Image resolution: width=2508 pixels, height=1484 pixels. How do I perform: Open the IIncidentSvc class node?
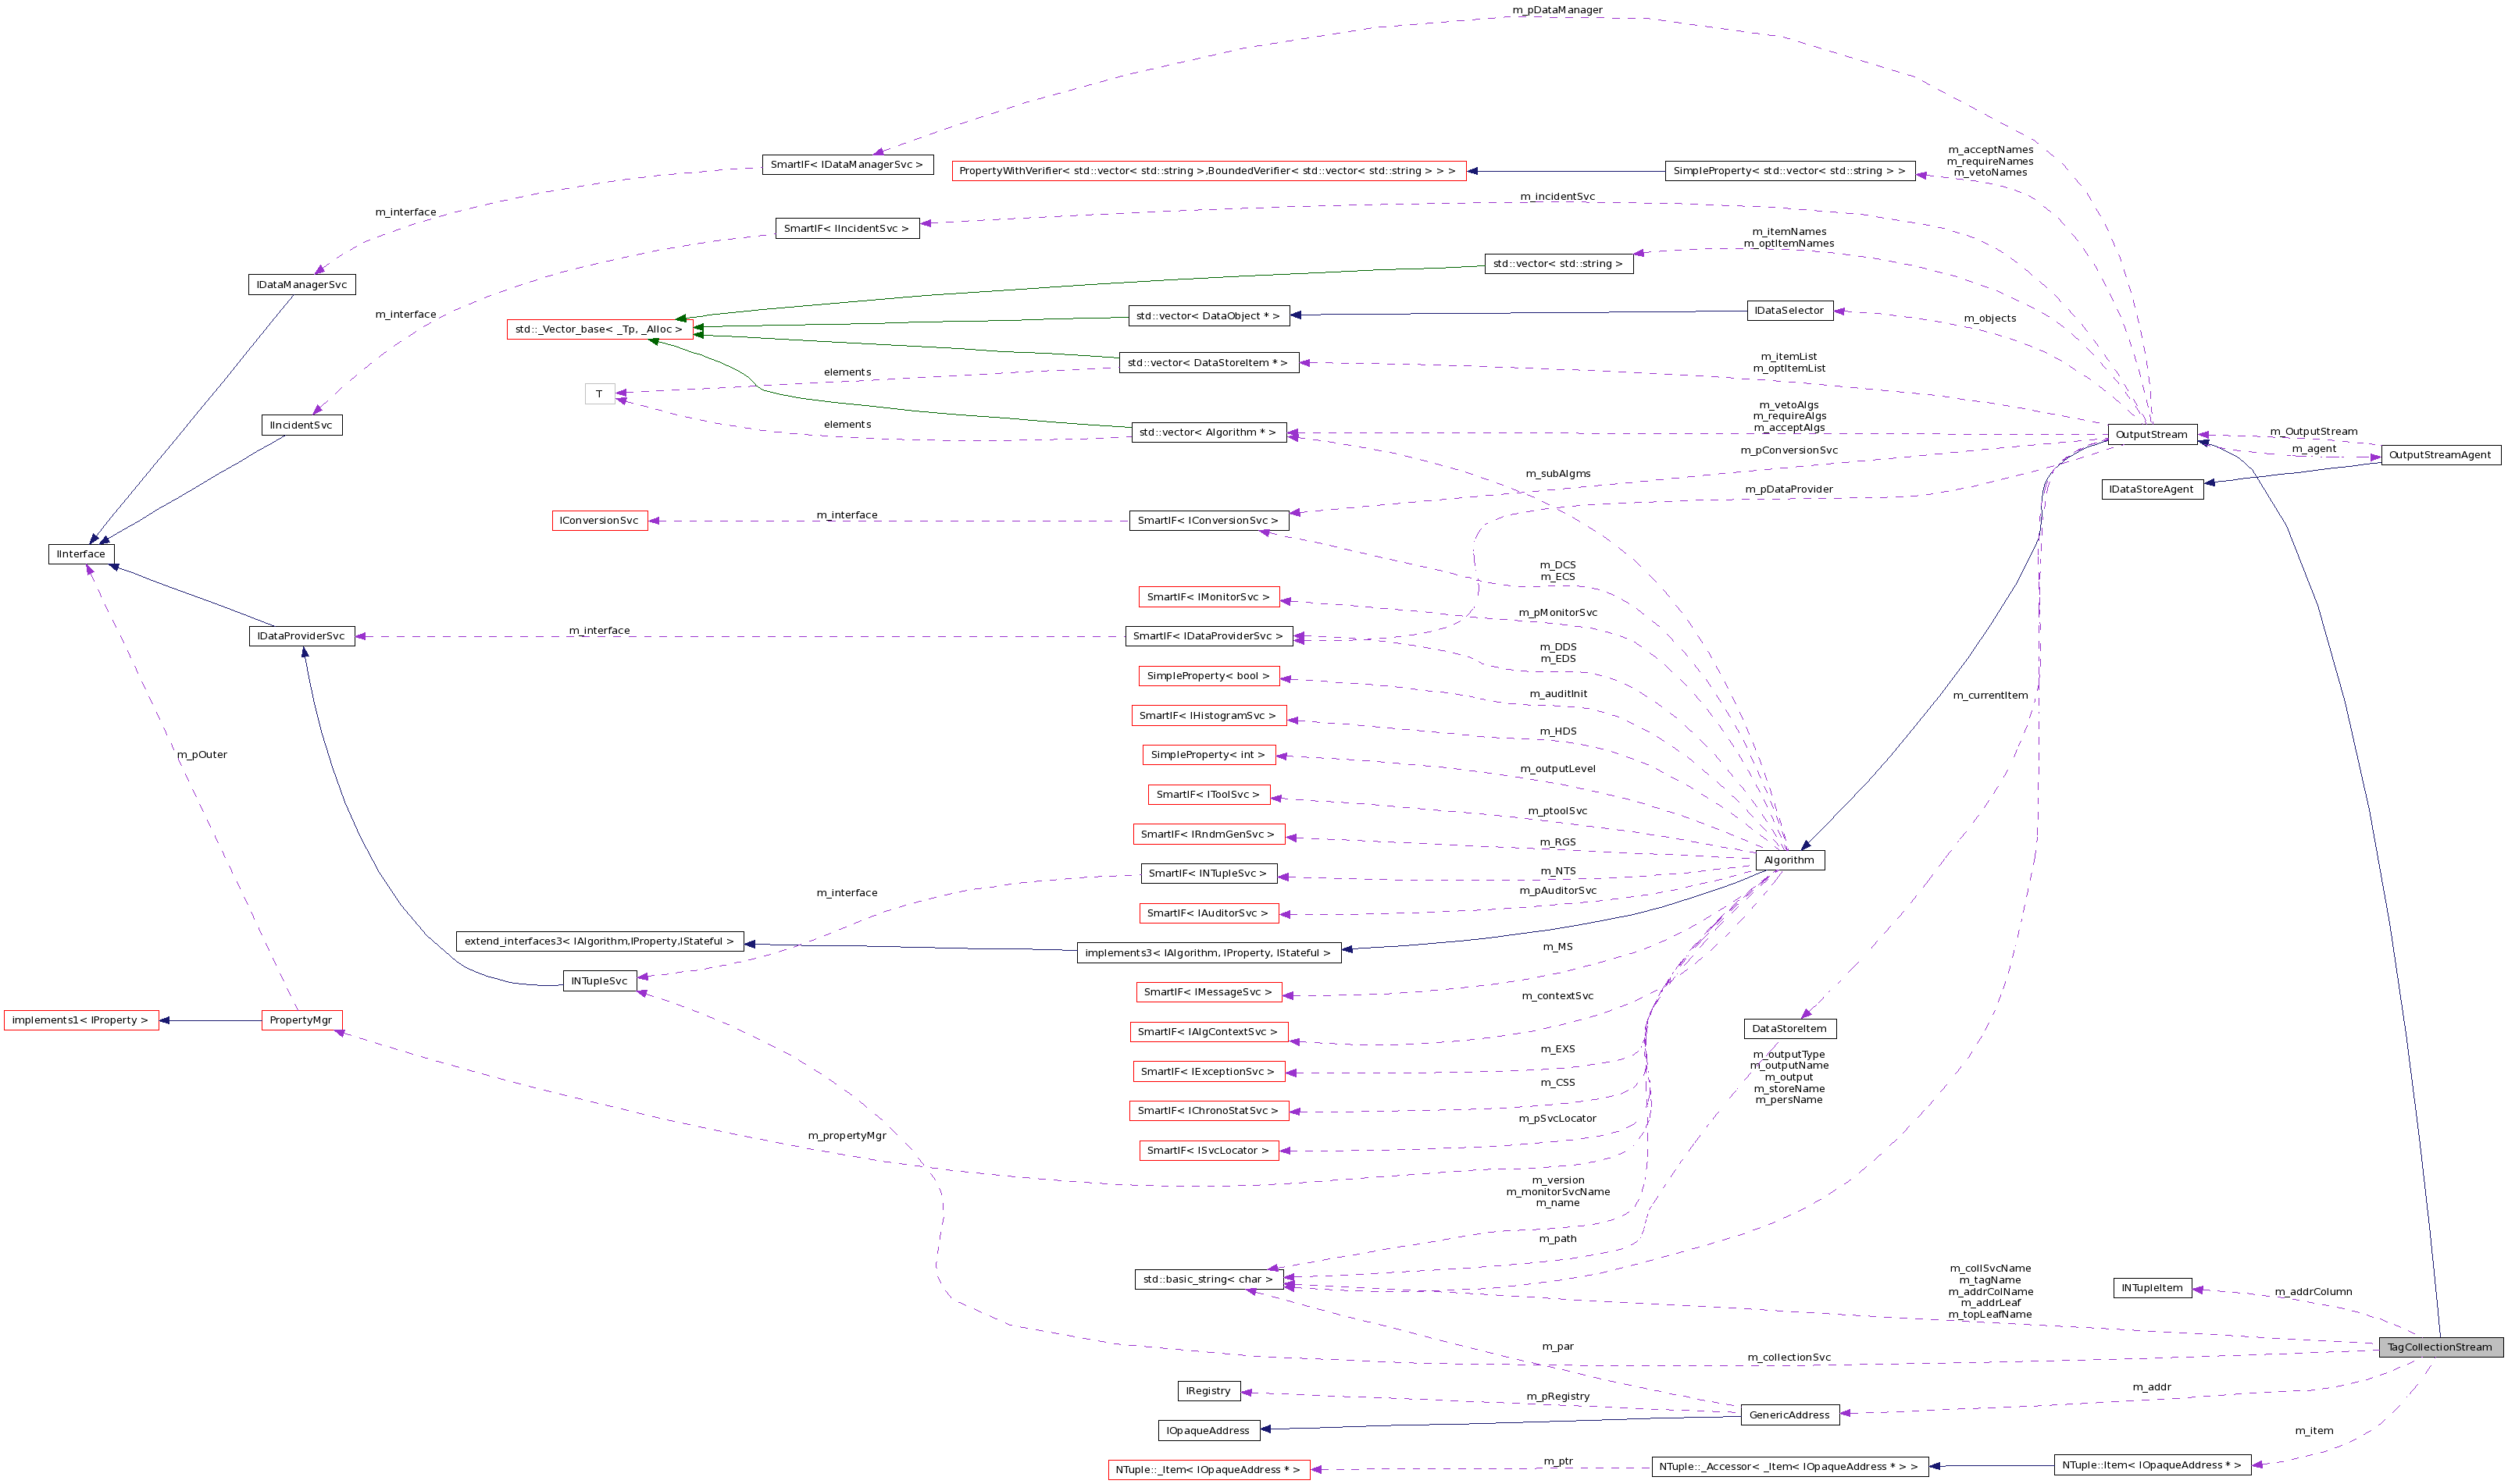pyautogui.click(x=301, y=425)
